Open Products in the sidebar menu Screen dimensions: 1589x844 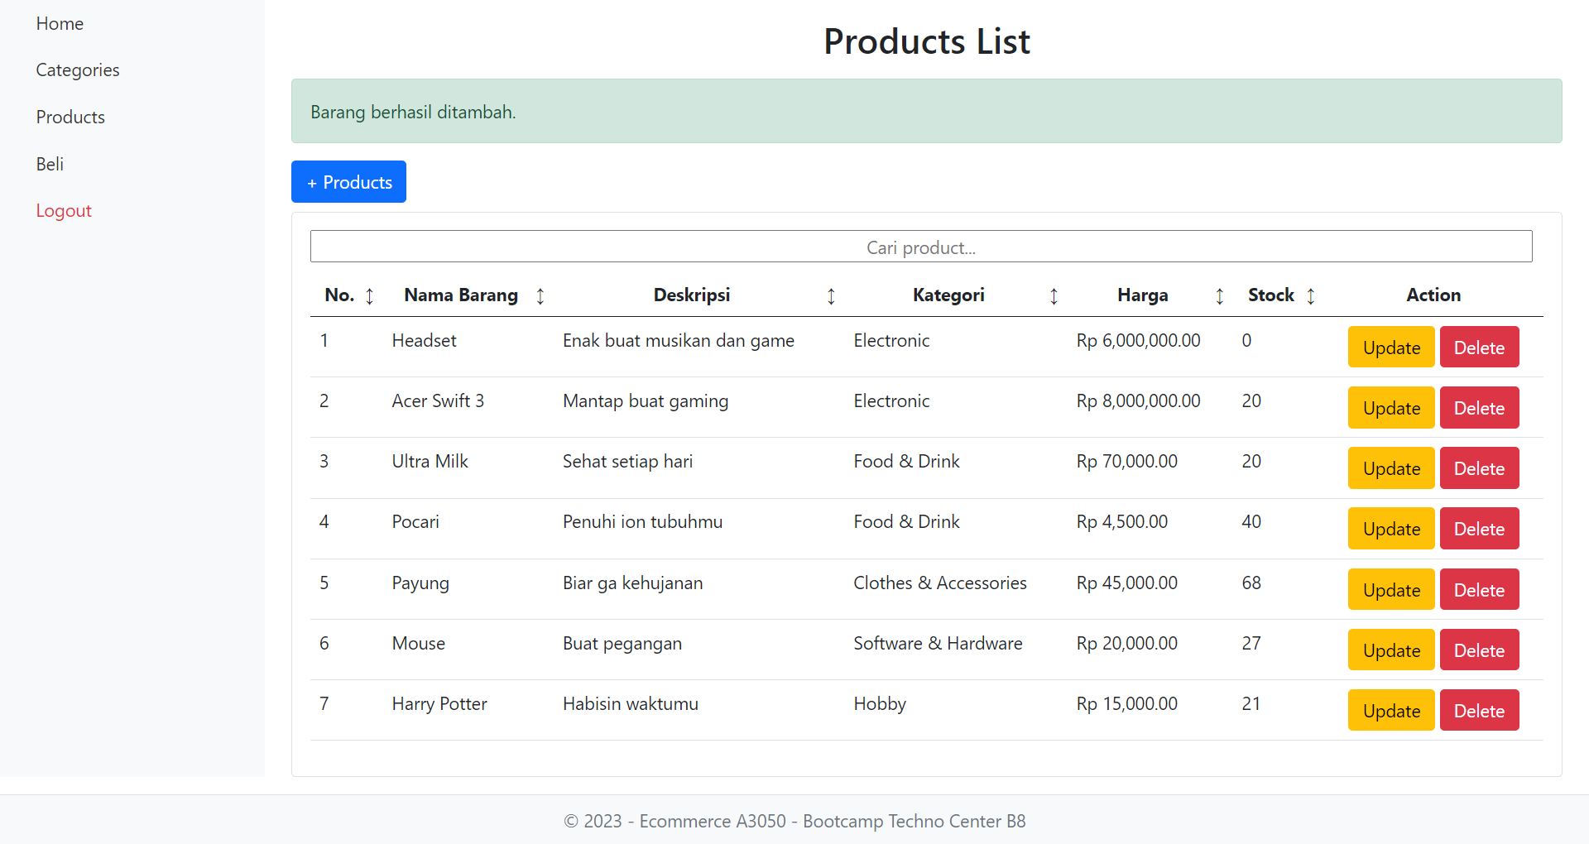point(70,117)
